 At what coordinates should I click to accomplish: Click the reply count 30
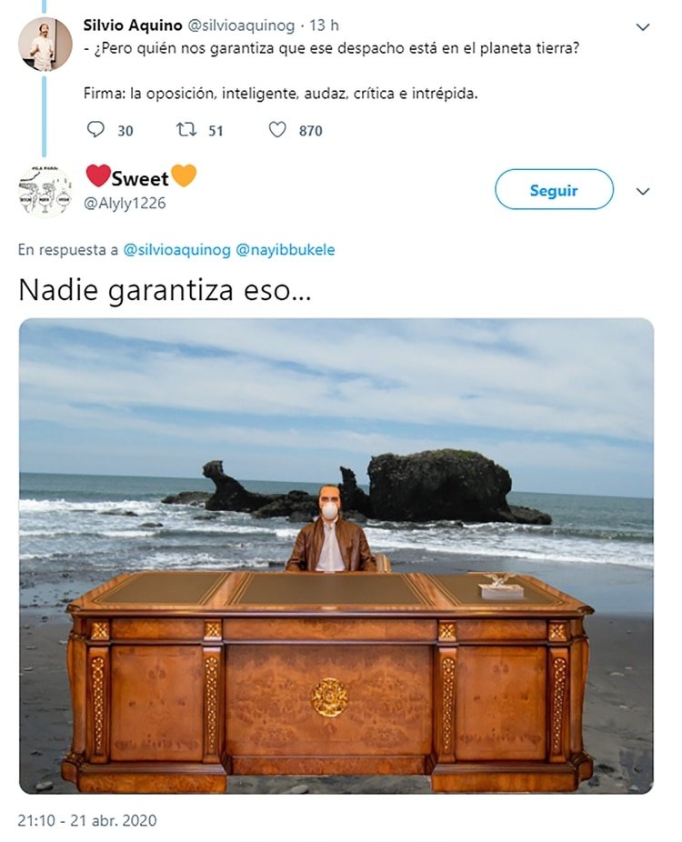(x=125, y=131)
